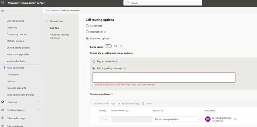Open Caller ID policies page
Screen dimensions: 257x127
coord(15,21)
